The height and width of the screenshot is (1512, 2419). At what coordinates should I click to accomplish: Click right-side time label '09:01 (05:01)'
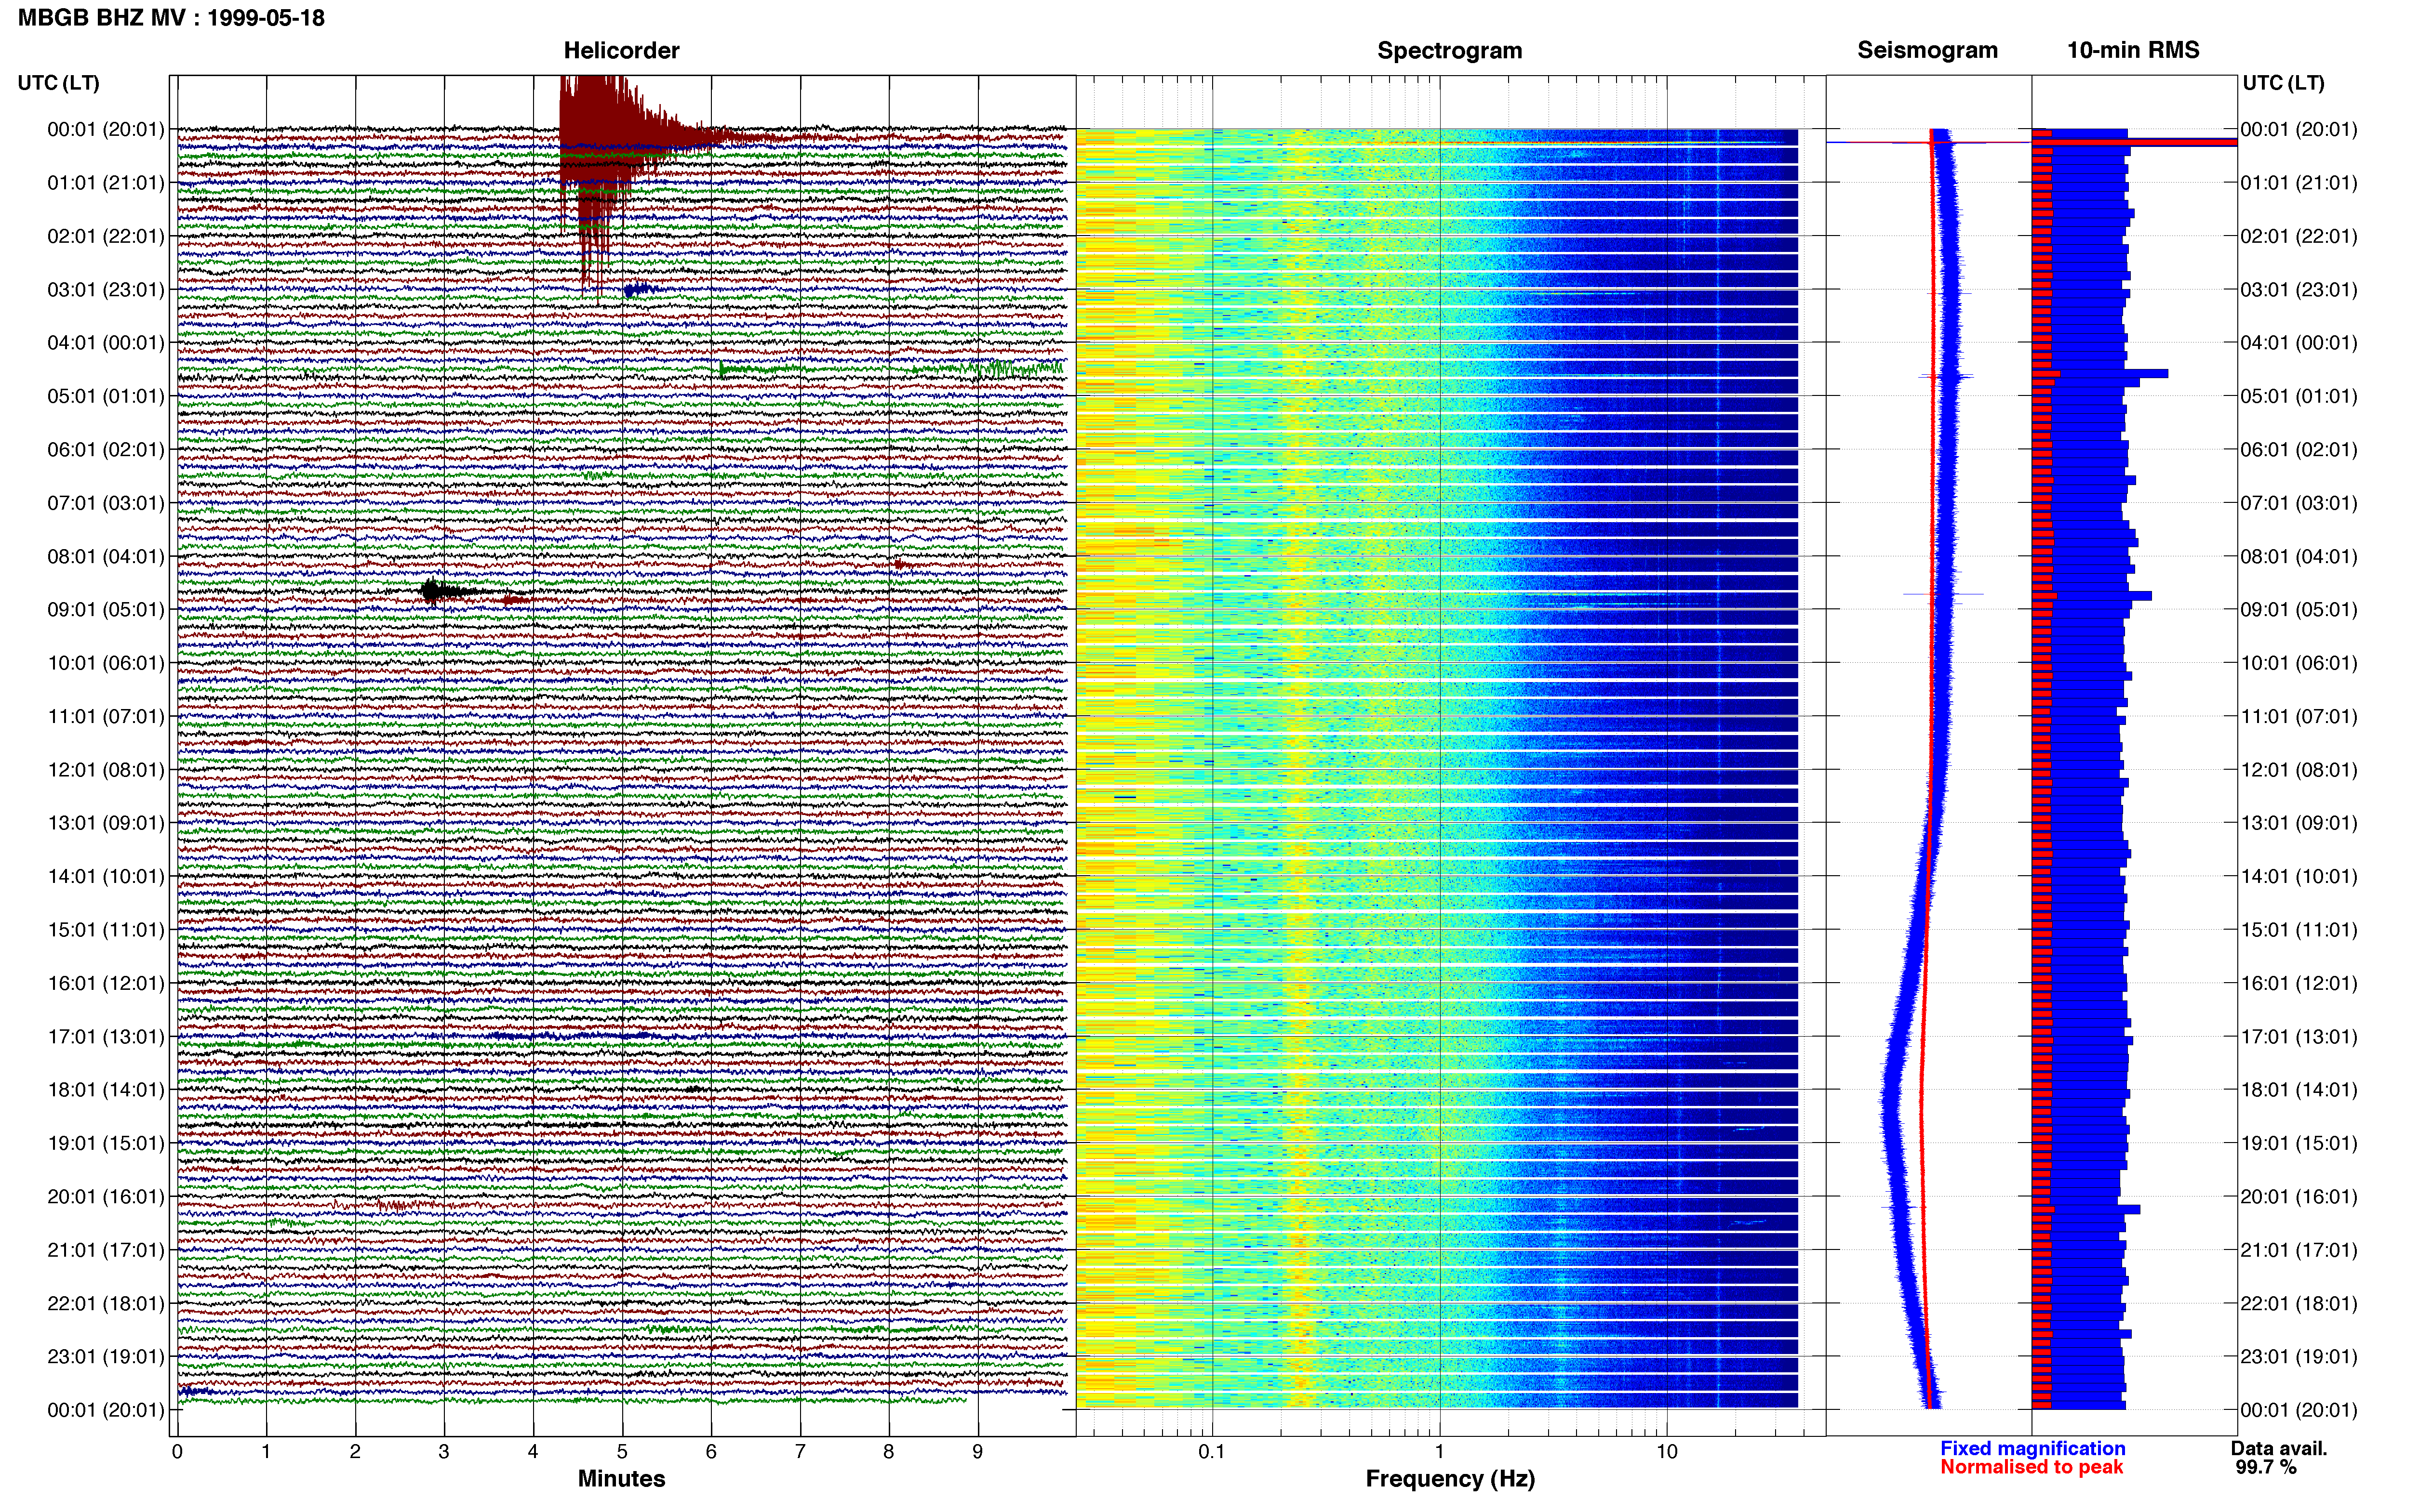[x=2299, y=610]
